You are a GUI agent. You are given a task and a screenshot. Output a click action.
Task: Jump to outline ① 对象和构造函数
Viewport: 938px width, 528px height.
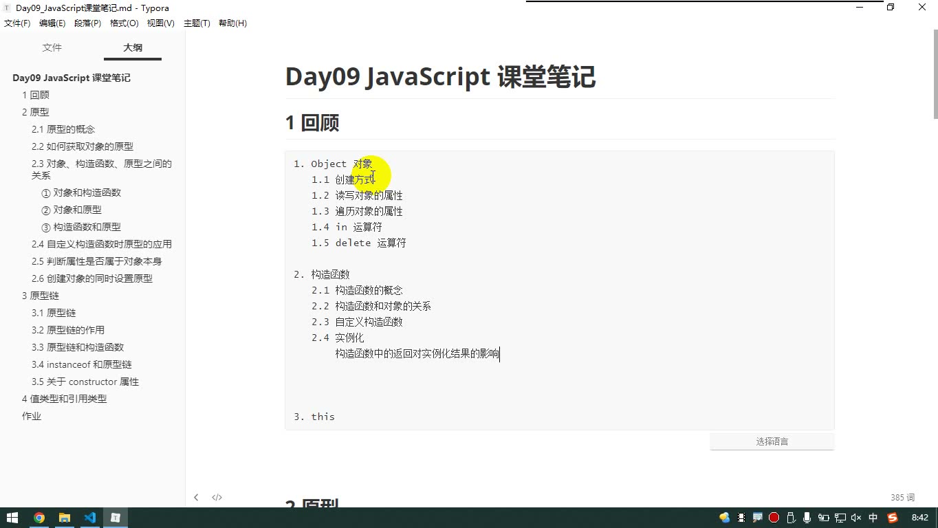(x=81, y=192)
